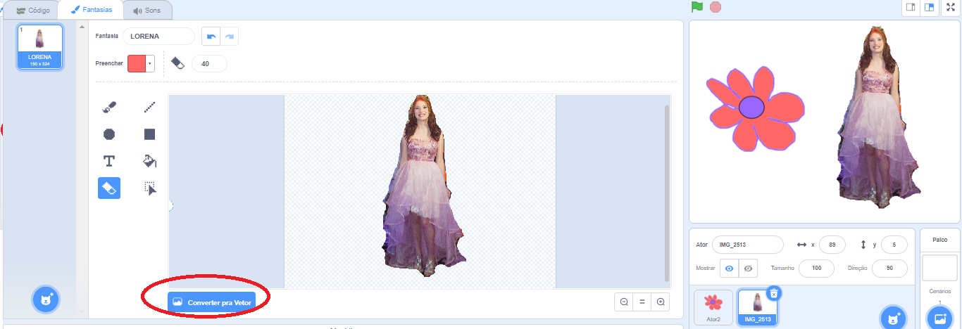
Task: Select the Rectangle tool
Action: pos(149,134)
